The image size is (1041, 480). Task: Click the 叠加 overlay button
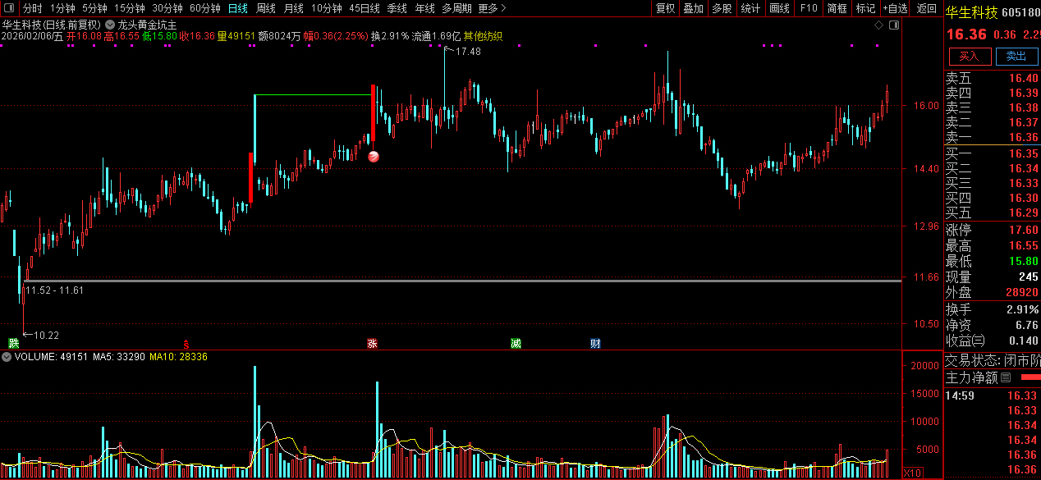click(693, 8)
